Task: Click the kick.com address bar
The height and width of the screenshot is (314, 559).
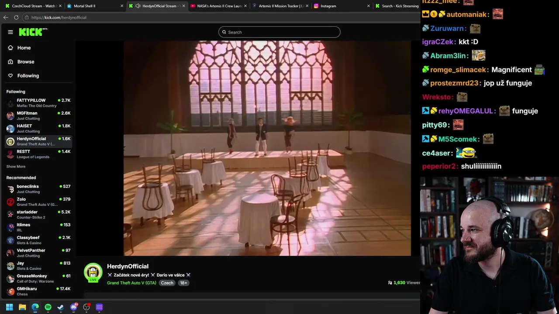Action: click(x=221, y=17)
